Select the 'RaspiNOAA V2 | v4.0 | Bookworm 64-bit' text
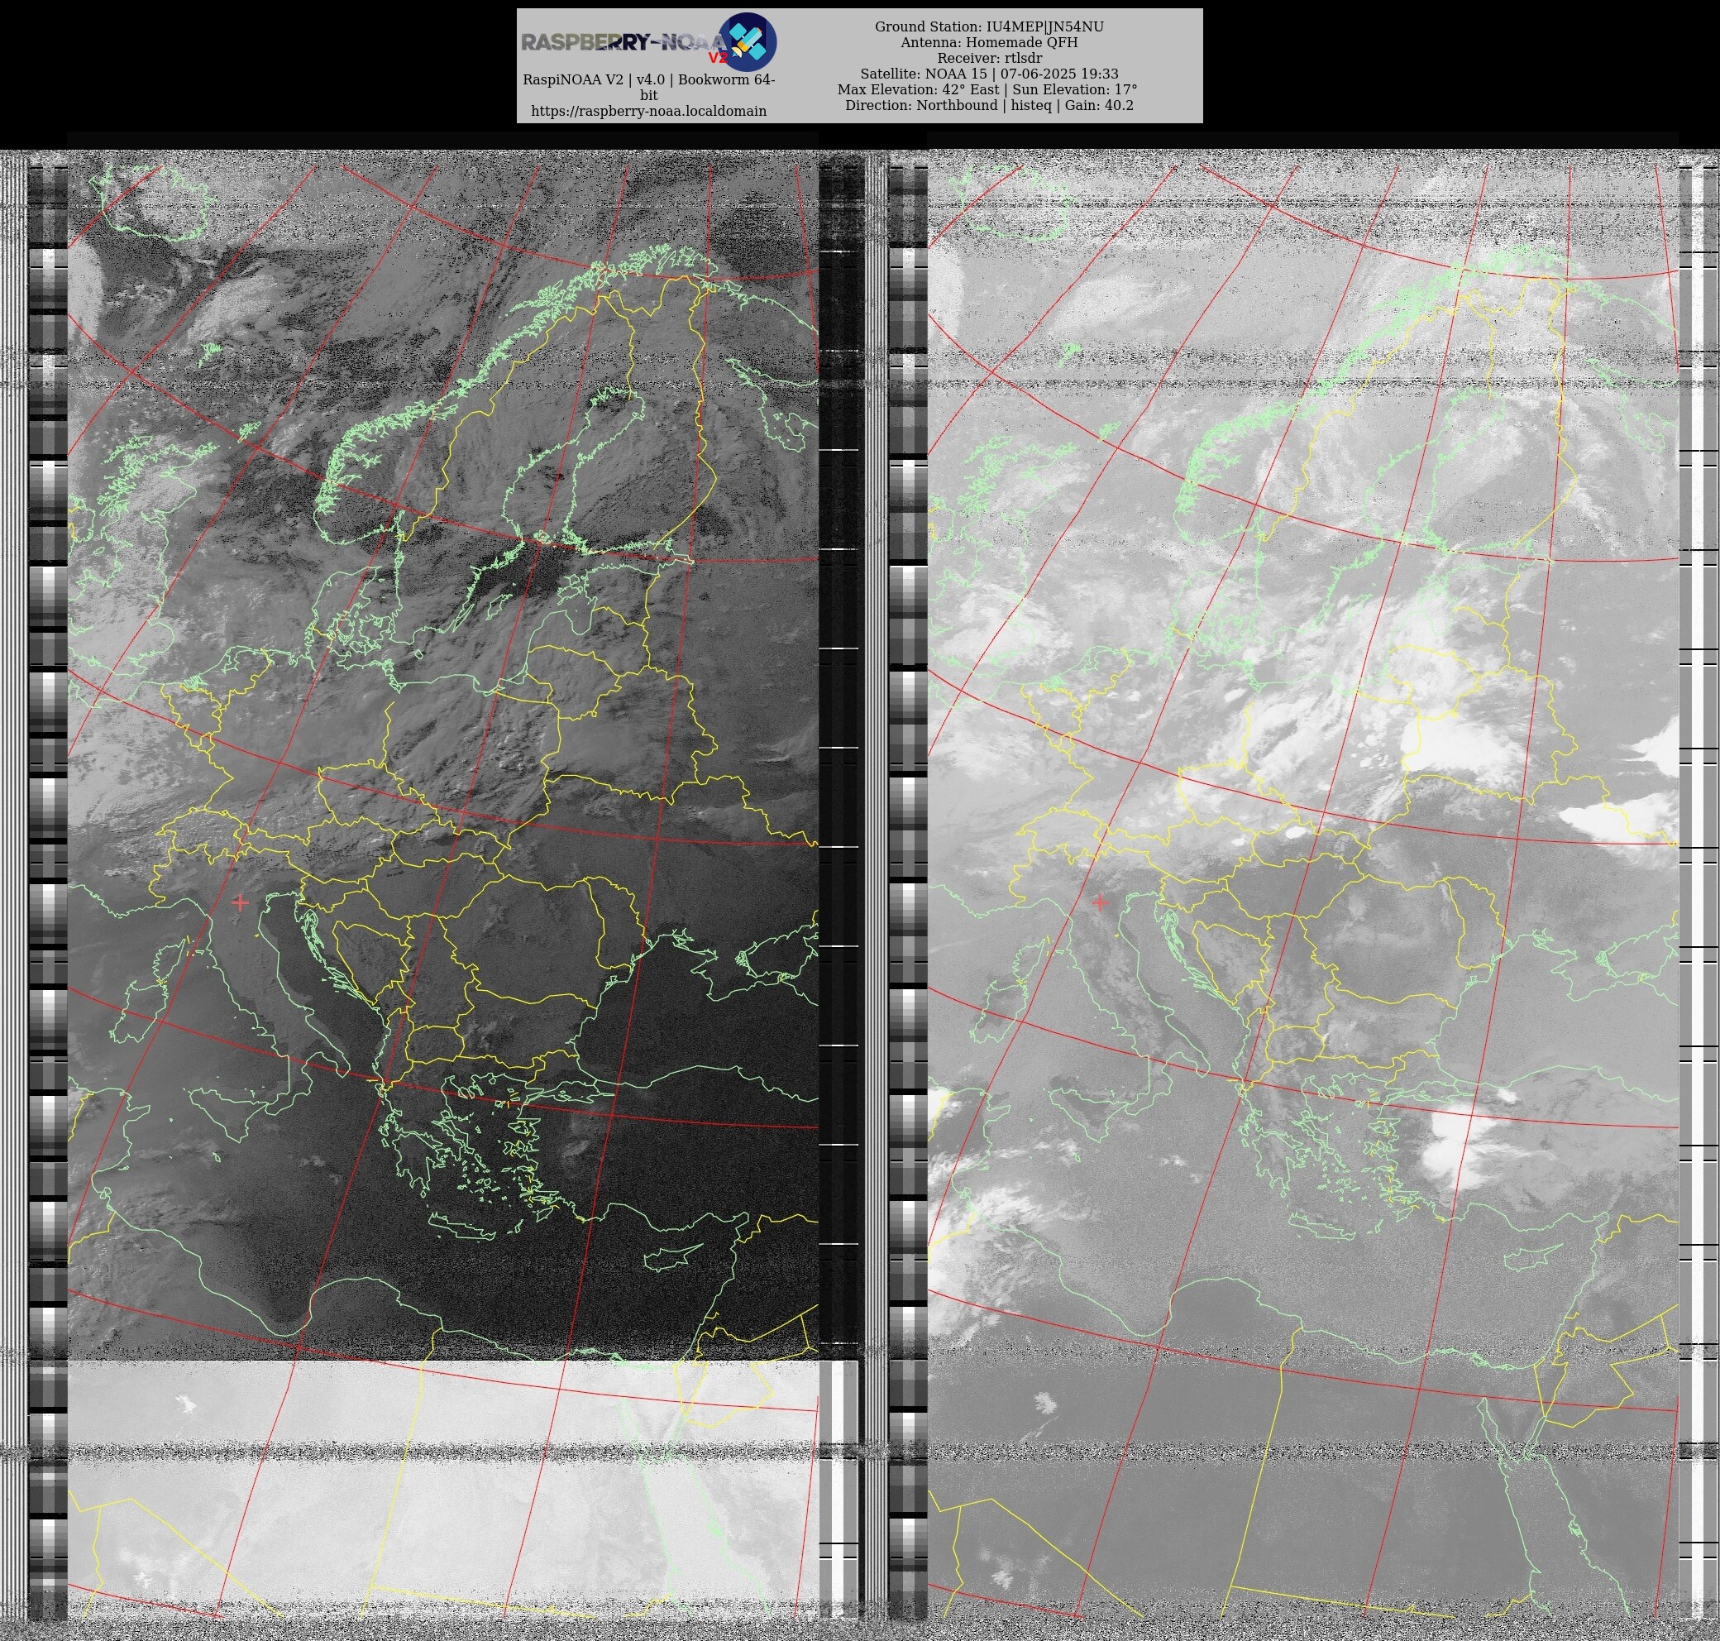This screenshot has height=1641, width=1720. tap(649, 87)
